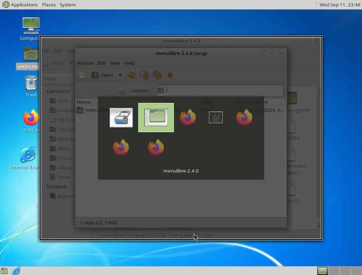362x275 pixels.
Task: Click the File menu in file manager window
Action: (45, 51)
